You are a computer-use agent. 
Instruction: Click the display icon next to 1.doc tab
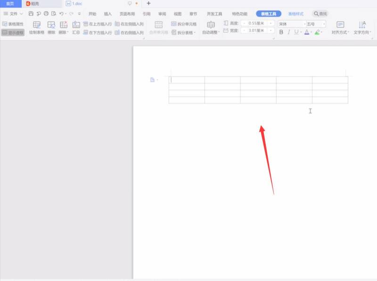[x=130, y=3]
